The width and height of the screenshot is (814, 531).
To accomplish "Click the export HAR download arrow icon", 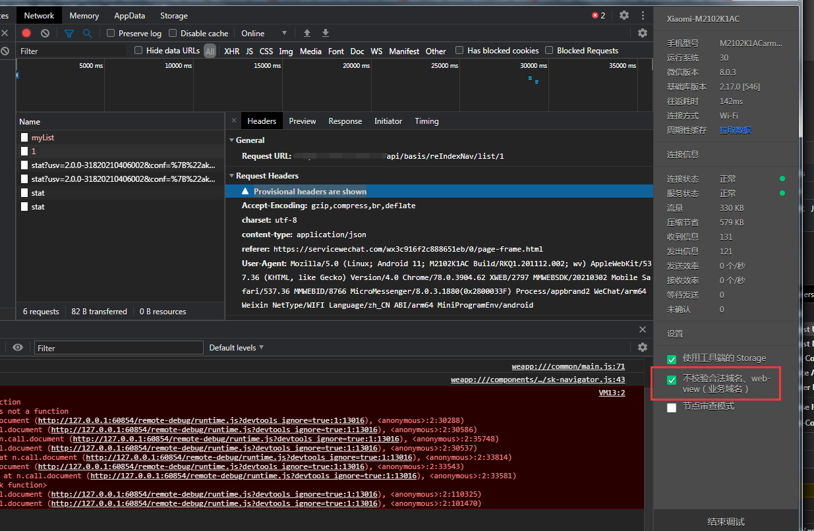I will click(326, 33).
